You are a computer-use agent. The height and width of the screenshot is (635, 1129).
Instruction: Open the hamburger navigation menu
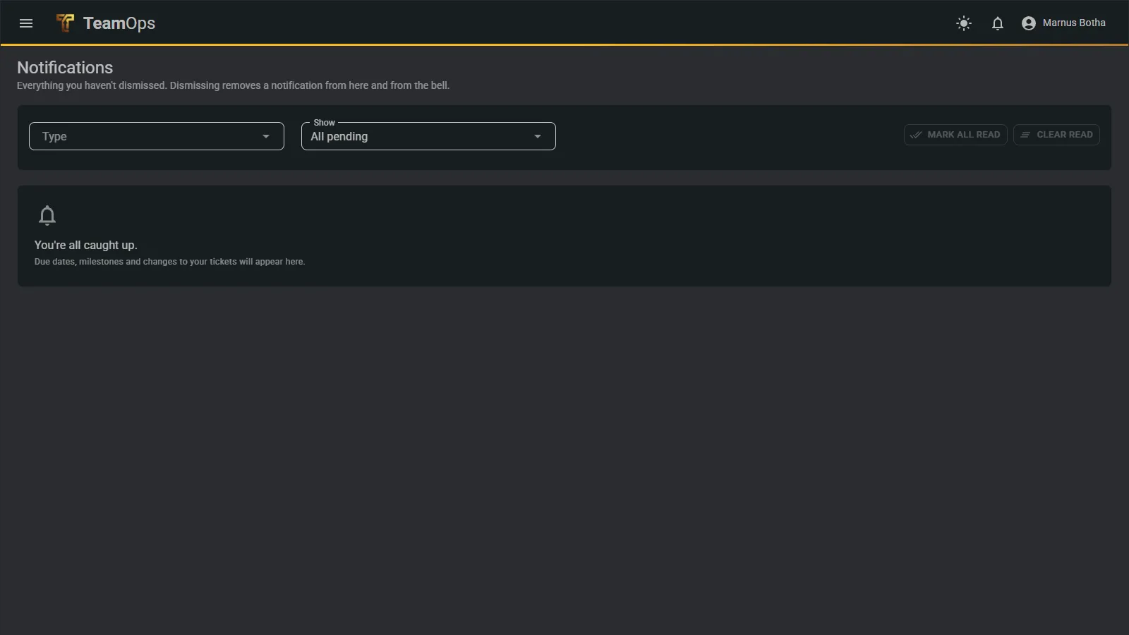coord(26,23)
